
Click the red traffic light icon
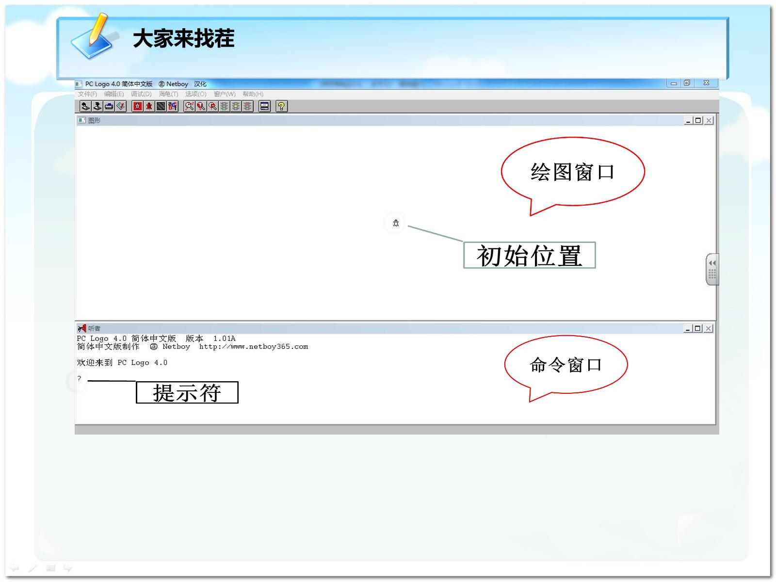pos(247,106)
